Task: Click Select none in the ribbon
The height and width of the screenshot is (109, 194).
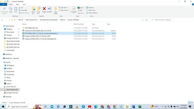Action: click(x=91, y=10)
